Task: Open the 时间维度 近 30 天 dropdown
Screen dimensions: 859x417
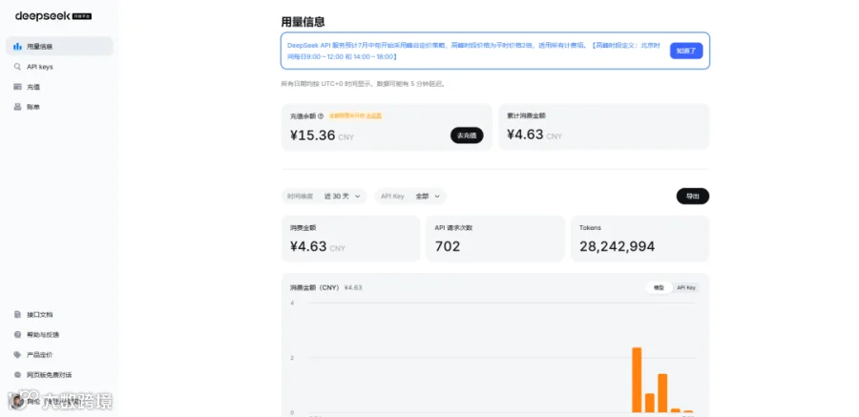Action: coord(325,197)
